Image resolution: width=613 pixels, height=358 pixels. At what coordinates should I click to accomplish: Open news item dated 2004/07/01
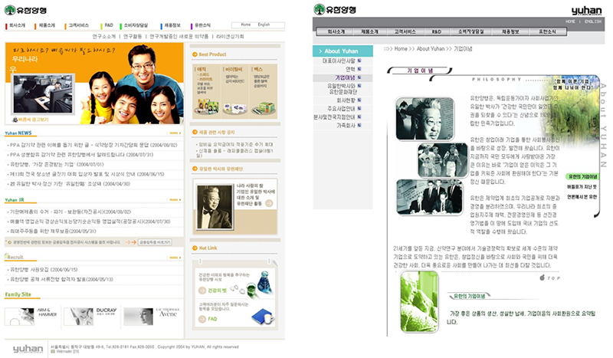tap(57, 164)
